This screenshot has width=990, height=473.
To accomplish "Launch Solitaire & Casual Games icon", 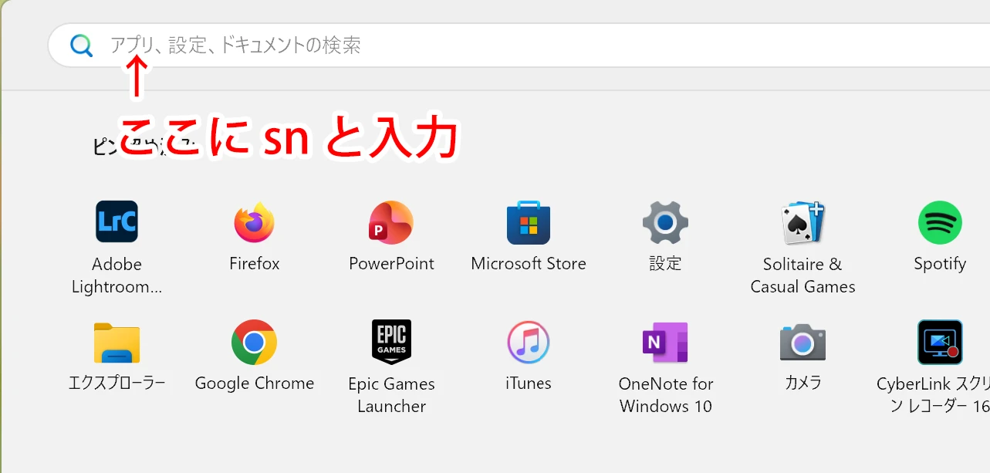I will coord(803,223).
